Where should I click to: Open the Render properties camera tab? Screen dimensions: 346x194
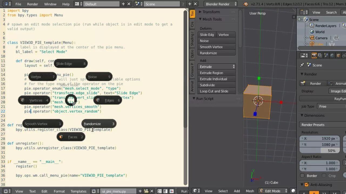[314, 56]
